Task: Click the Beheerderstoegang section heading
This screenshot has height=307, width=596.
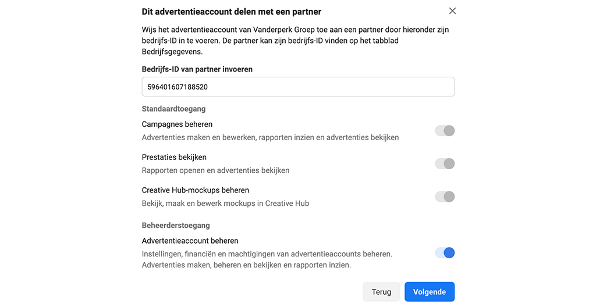Action: [176, 225]
